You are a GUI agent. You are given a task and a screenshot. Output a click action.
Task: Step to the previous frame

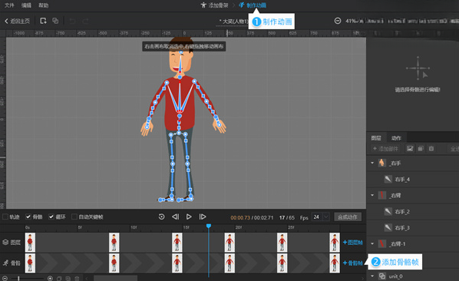pos(175,217)
